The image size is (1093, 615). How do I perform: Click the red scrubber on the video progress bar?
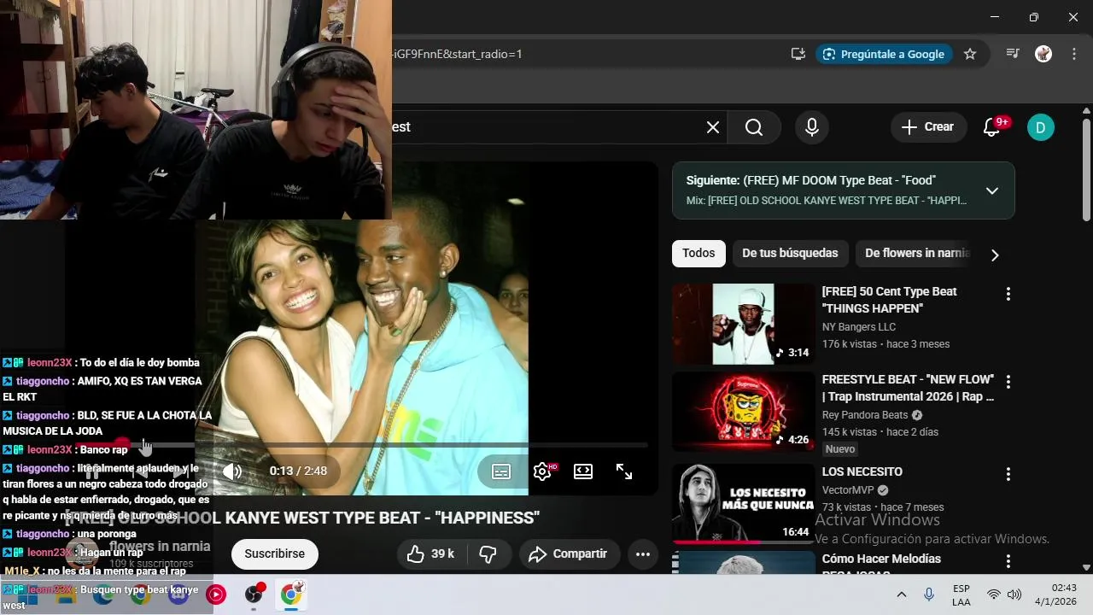[122, 445]
